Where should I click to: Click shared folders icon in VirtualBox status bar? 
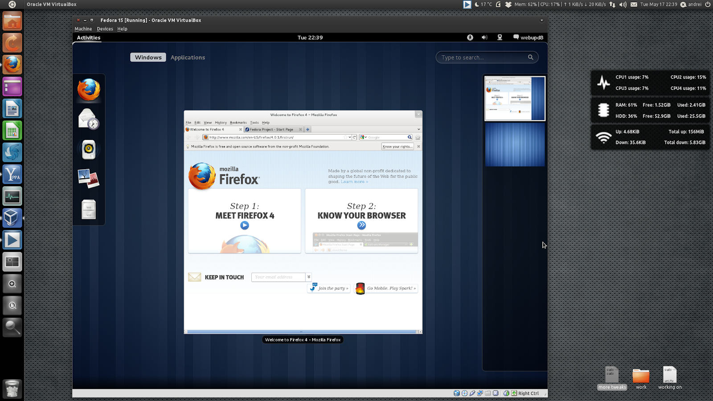488,393
